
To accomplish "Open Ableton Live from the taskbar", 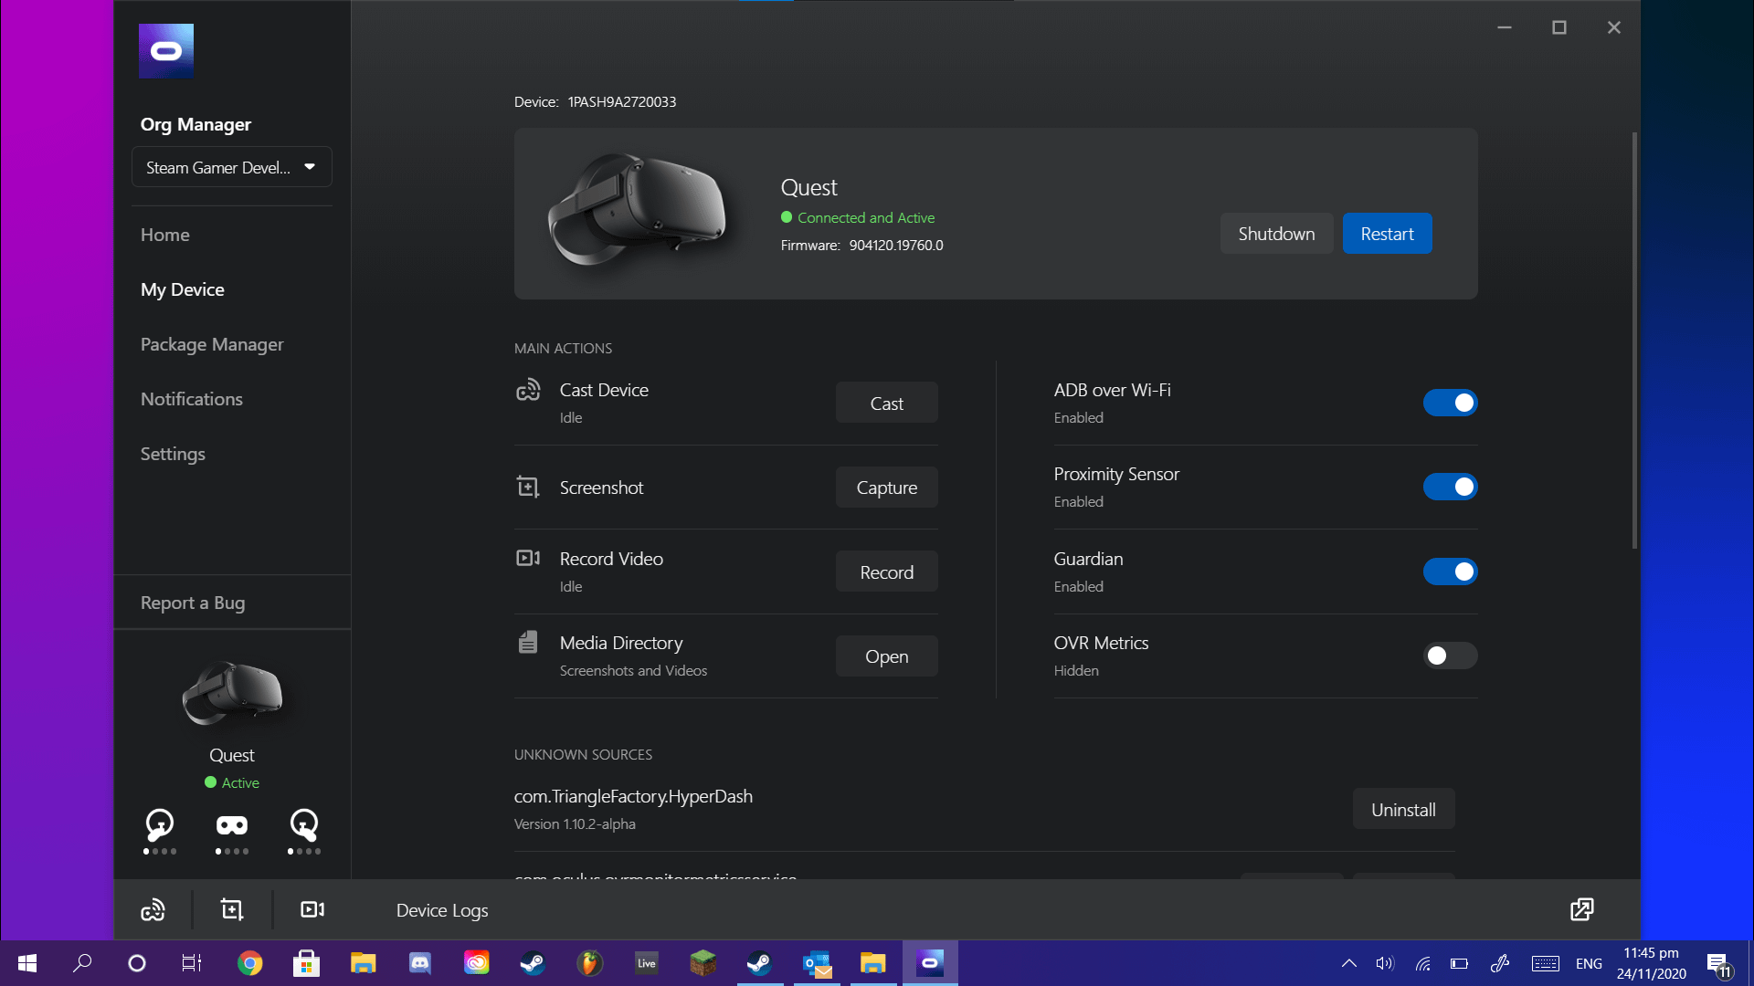I will (646, 963).
